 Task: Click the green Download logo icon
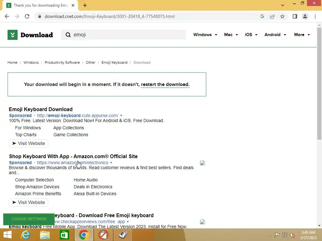13,35
